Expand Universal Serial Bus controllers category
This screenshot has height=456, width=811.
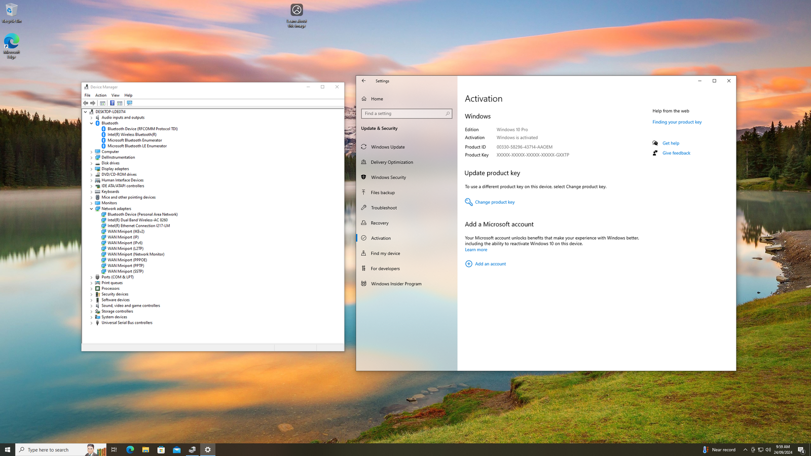click(92, 323)
